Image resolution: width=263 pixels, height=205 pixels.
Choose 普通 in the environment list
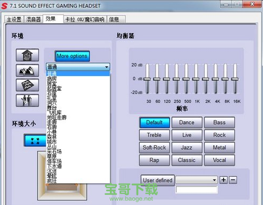78,73
